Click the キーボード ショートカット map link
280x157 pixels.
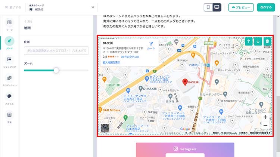(x=197, y=133)
